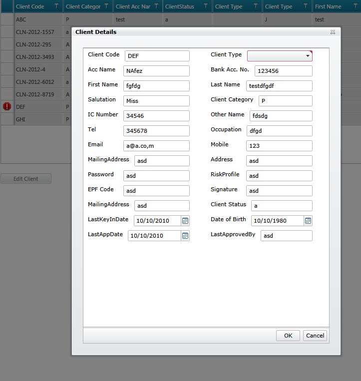Filter the Client Code column
The image size is (361, 381).
56,6
